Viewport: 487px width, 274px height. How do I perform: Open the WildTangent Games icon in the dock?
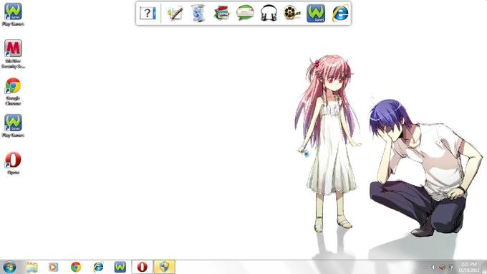point(316,14)
